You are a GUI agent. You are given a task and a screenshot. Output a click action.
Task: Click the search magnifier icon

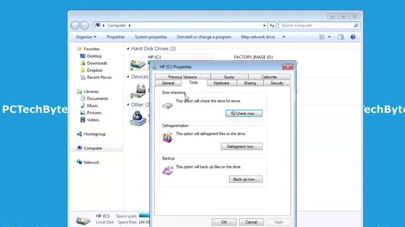[356, 25]
